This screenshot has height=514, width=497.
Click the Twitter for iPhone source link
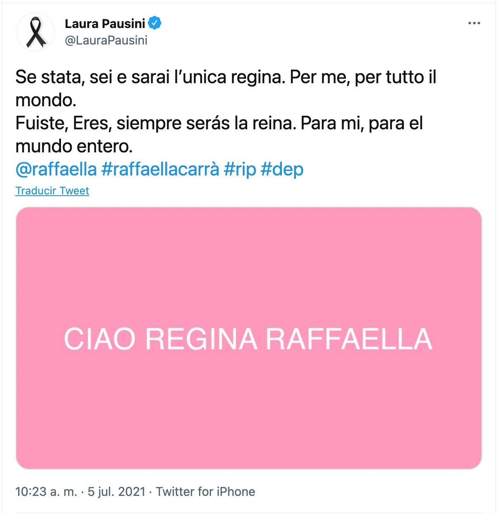(x=206, y=491)
